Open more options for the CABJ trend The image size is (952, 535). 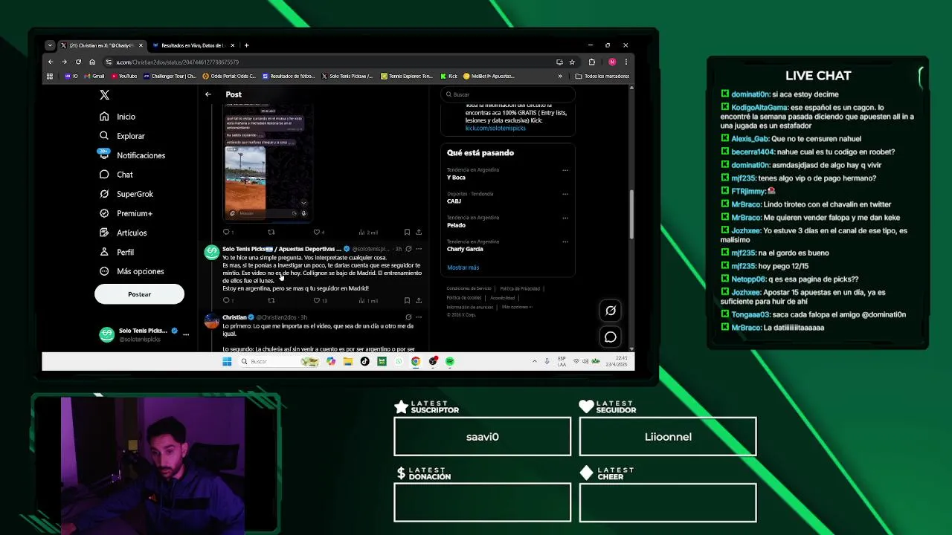tap(565, 194)
